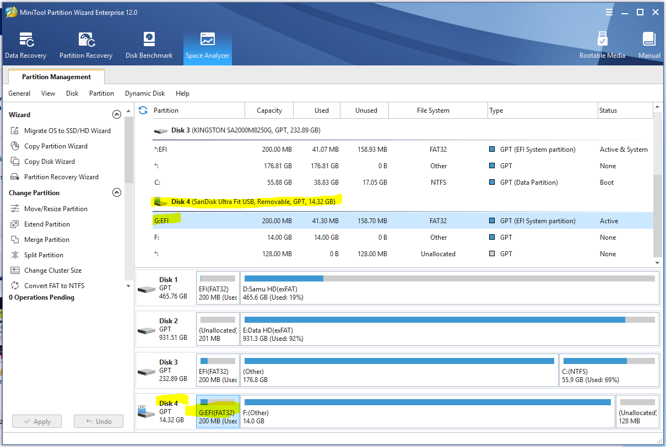Start the Partition Recovery Wizard
Viewport: 666px width, 447px height.
click(x=54, y=177)
